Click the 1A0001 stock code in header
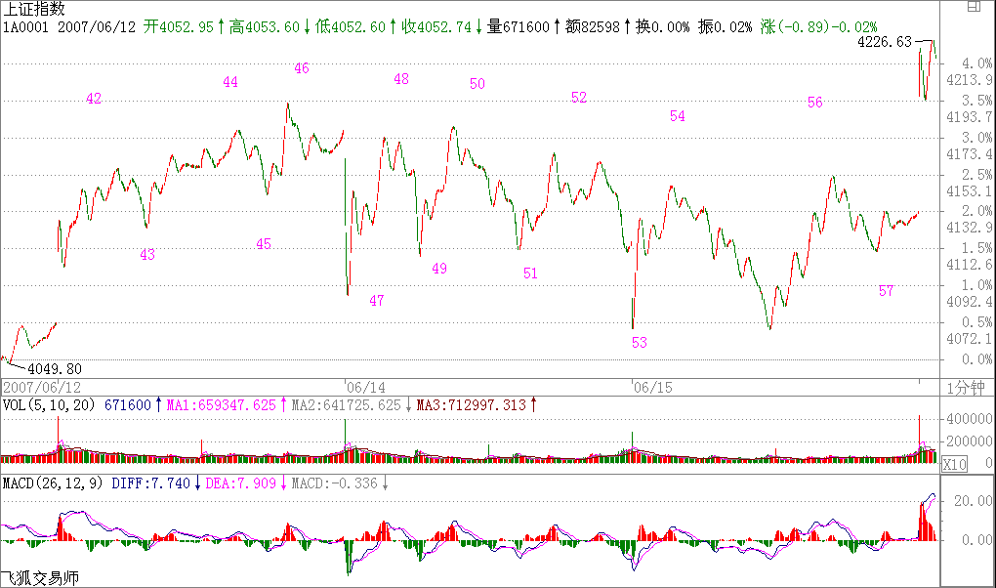The height and width of the screenshot is (588, 996). tap(25, 26)
